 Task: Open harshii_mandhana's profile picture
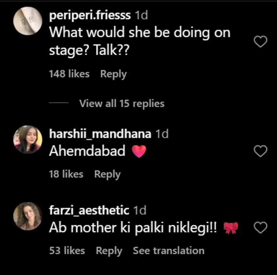click(28, 139)
